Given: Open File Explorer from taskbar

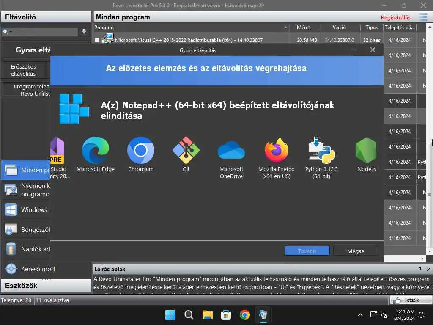Looking at the screenshot, I should click(207, 315).
